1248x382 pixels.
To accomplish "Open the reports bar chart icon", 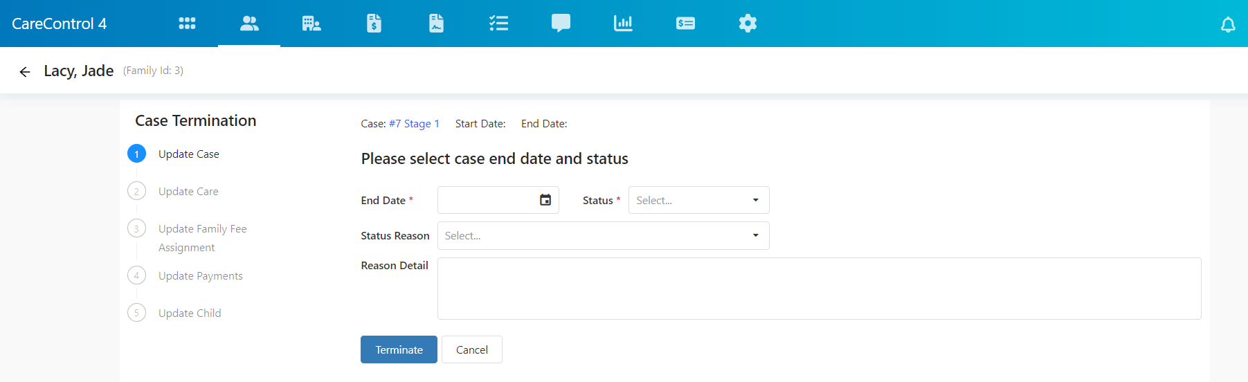I will coord(623,24).
